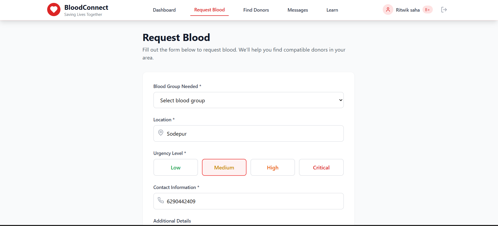Click the location map pin icon
This screenshot has width=498, height=226.
click(x=161, y=133)
